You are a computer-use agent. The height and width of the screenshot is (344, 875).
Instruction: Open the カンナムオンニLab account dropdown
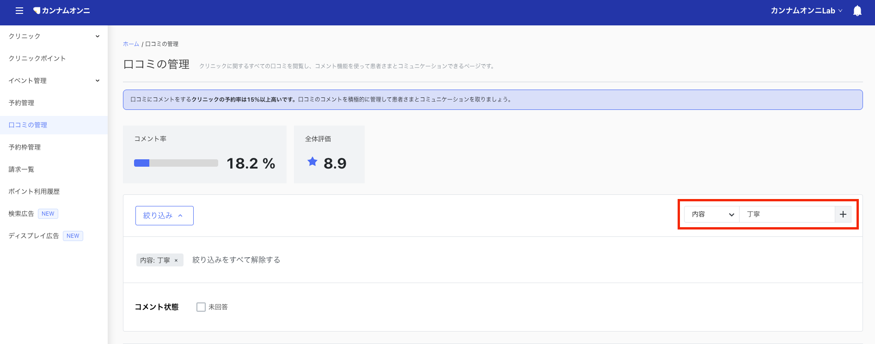(806, 11)
